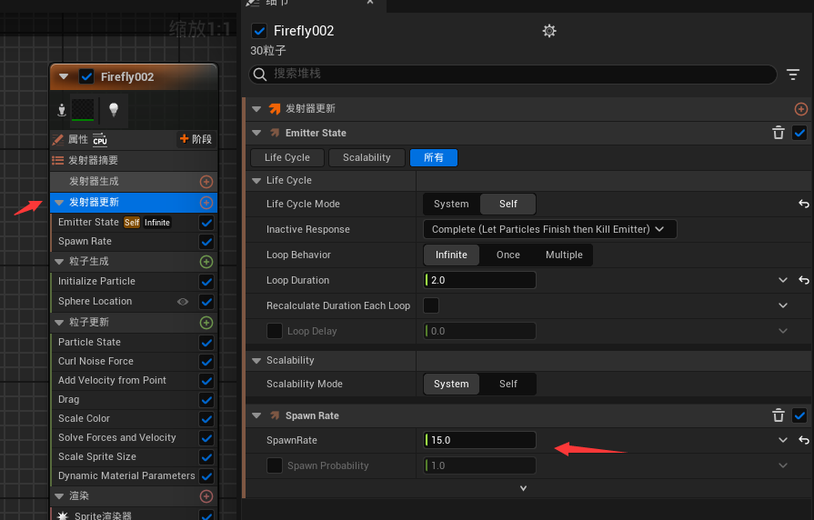Click the emitter thumbnail preview box
Image resolution: width=814 pixels, height=520 pixels.
[83, 109]
